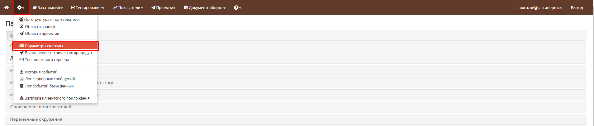
Task: Click Загрузка клиентского приложения download entry
Action: click(x=55, y=98)
